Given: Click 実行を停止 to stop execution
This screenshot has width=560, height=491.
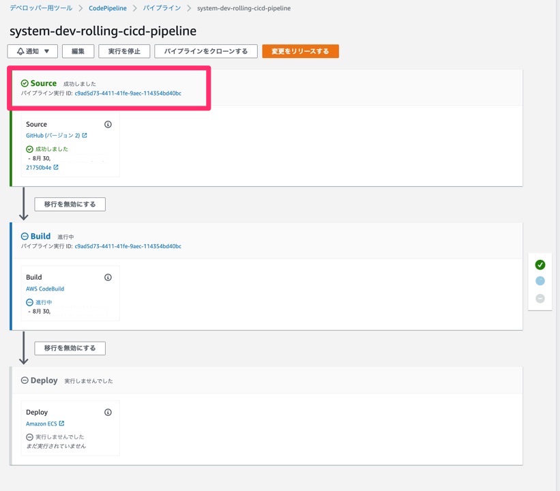Looking at the screenshot, I should point(123,51).
